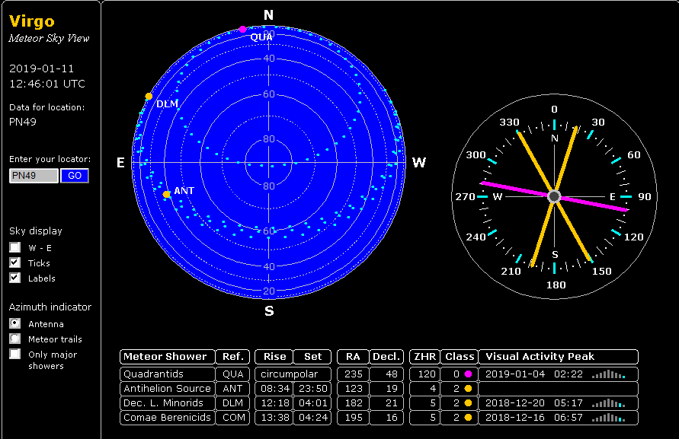
Task: Click the N label atop the sky map
Action: click(268, 15)
